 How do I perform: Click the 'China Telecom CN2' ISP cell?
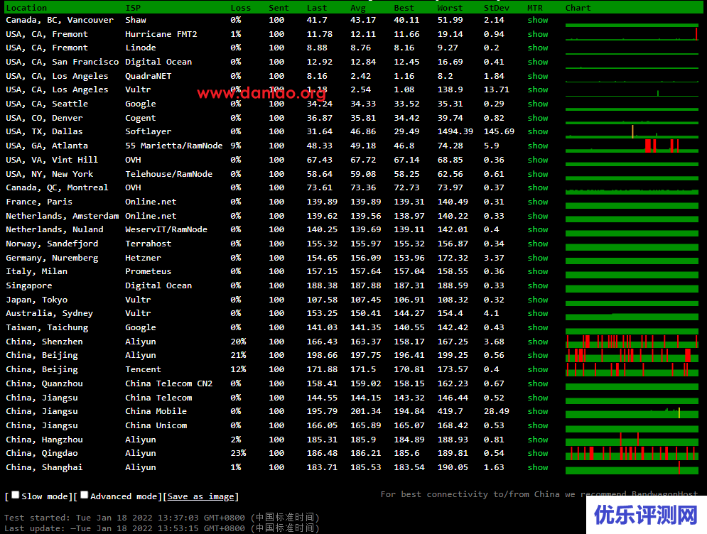[x=168, y=383]
